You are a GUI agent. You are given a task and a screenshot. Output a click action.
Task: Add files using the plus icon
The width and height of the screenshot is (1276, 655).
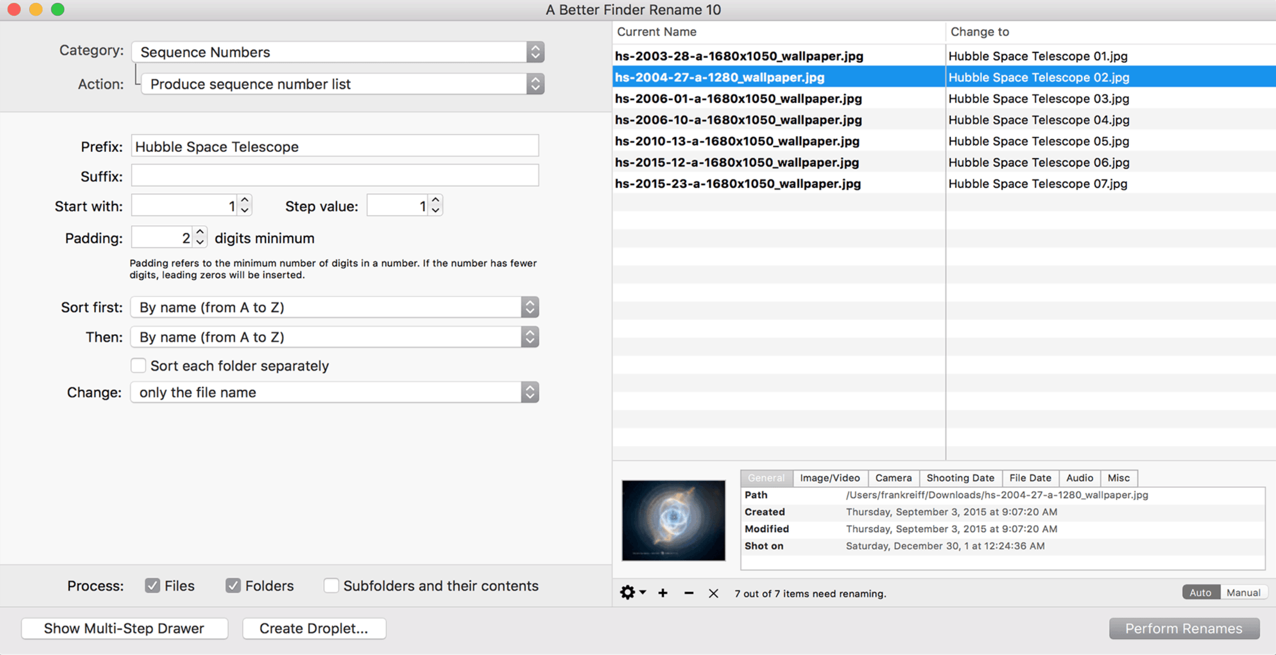click(663, 593)
